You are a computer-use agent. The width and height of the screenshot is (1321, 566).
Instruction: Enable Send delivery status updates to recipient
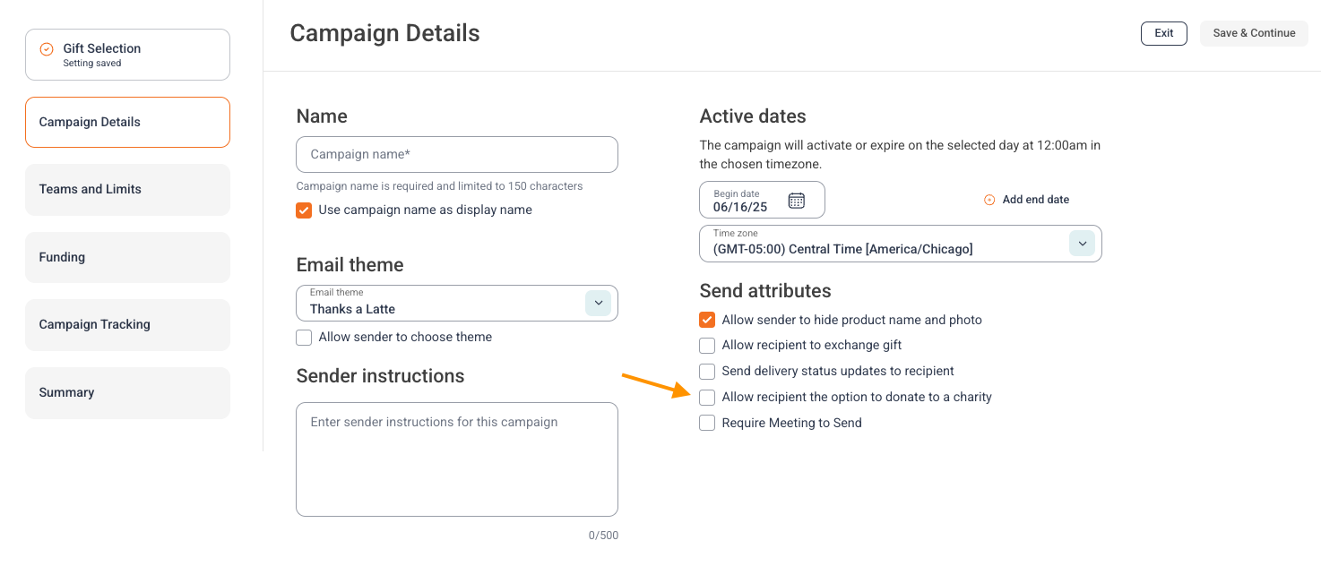click(707, 371)
